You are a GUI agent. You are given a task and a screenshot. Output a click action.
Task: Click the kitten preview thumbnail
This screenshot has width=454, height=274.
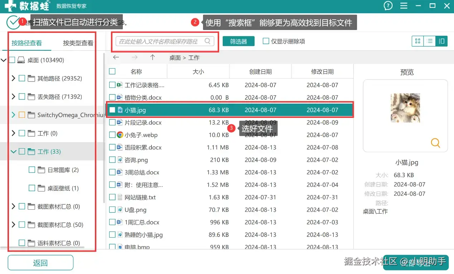point(405,108)
